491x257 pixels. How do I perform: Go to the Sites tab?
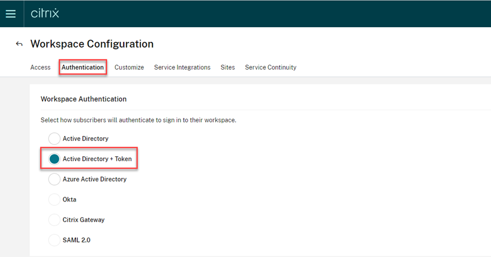[x=228, y=68]
